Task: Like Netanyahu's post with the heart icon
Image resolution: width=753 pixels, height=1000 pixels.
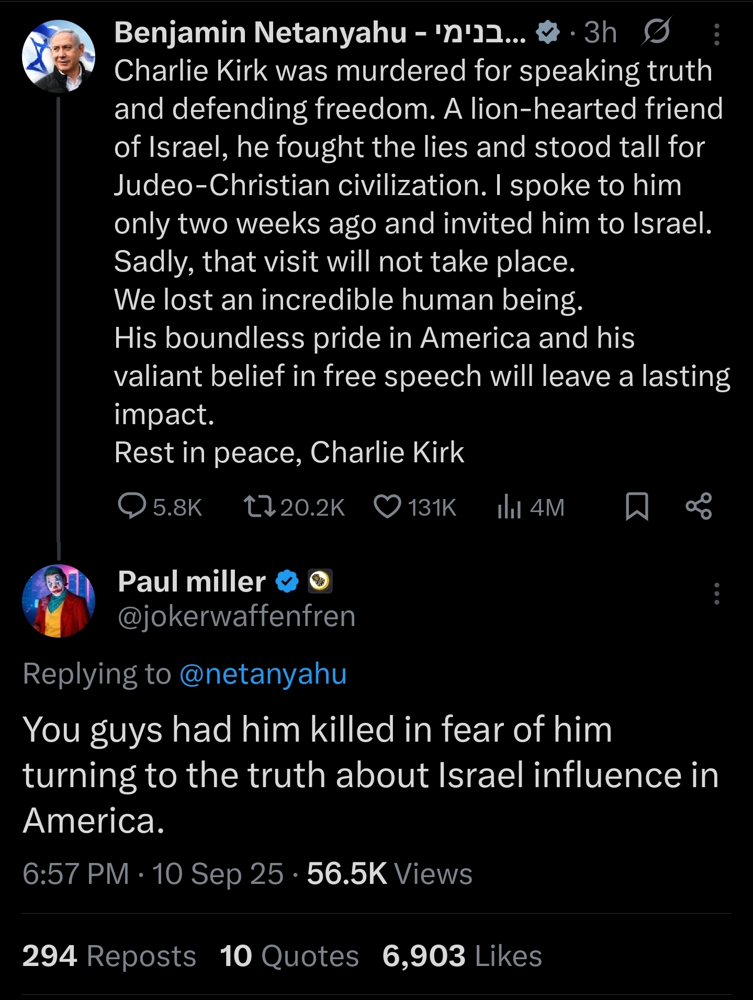Action: coord(387,506)
